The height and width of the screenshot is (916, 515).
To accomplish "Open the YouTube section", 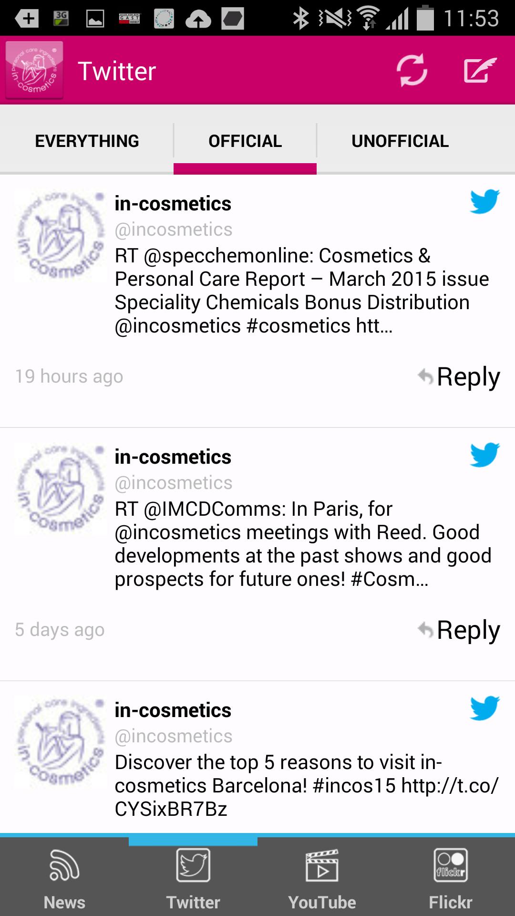I will [x=322, y=878].
